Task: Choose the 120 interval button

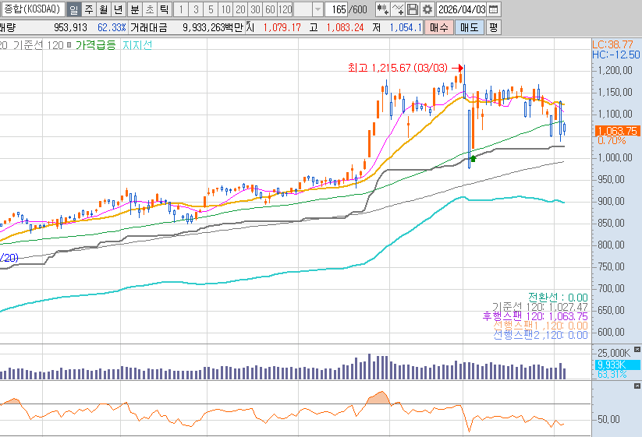Action: 285,9
